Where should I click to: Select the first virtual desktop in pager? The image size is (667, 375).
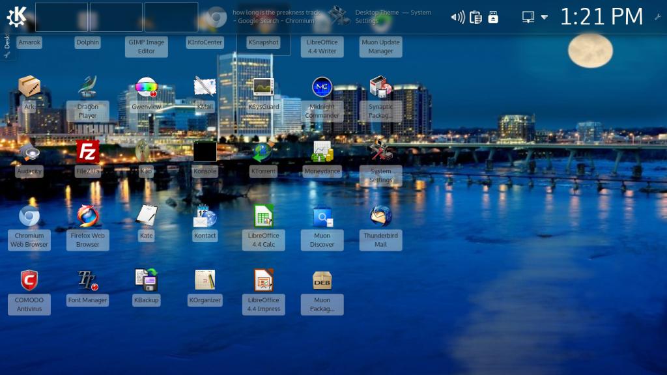(x=61, y=17)
